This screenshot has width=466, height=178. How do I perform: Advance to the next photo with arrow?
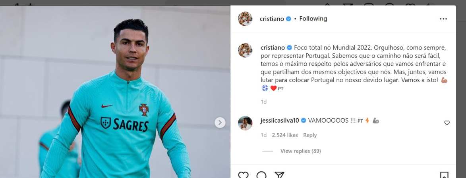pyautogui.click(x=220, y=122)
